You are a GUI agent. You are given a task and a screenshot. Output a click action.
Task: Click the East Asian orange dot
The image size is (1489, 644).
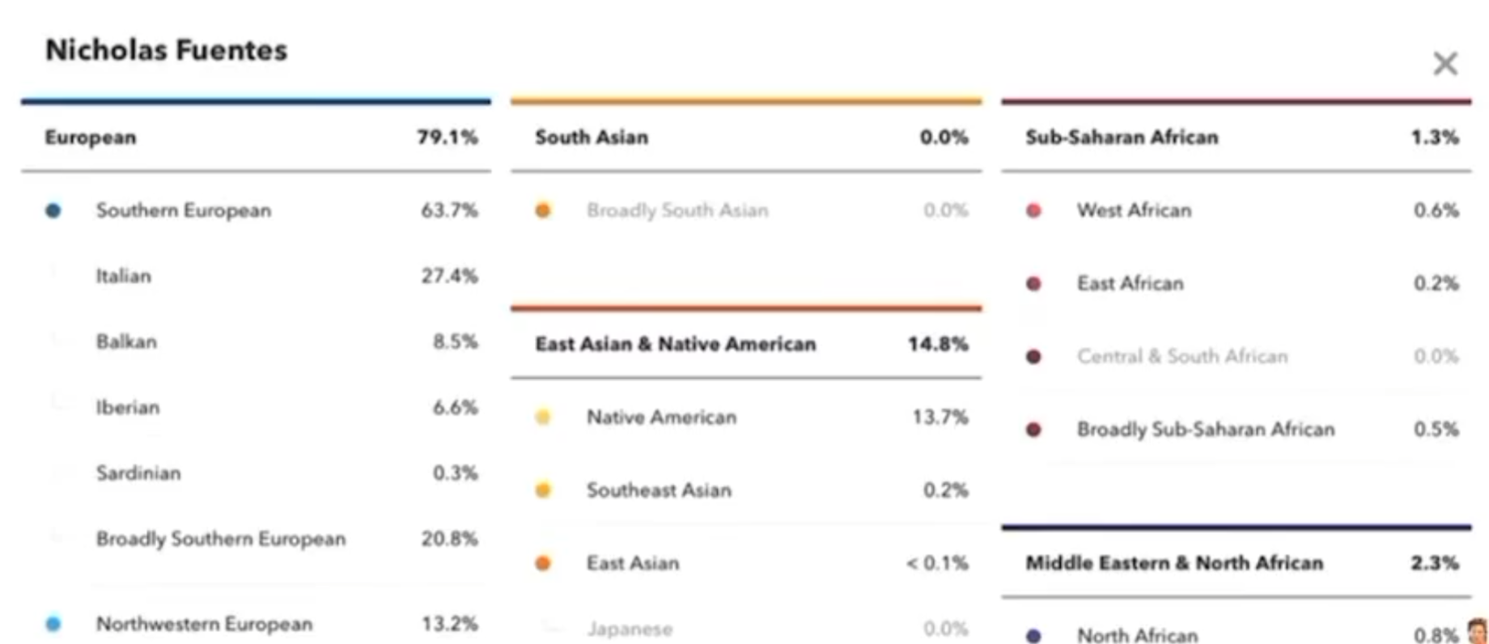(x=543, y=563)
